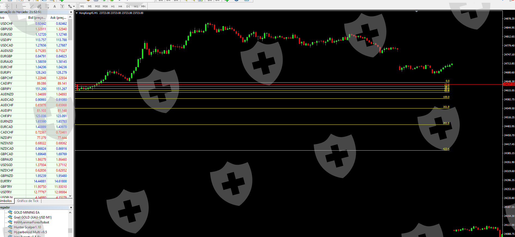Select the USDTRY symbol row
This screenshot has width=515, height=237.
click(34, 192)
